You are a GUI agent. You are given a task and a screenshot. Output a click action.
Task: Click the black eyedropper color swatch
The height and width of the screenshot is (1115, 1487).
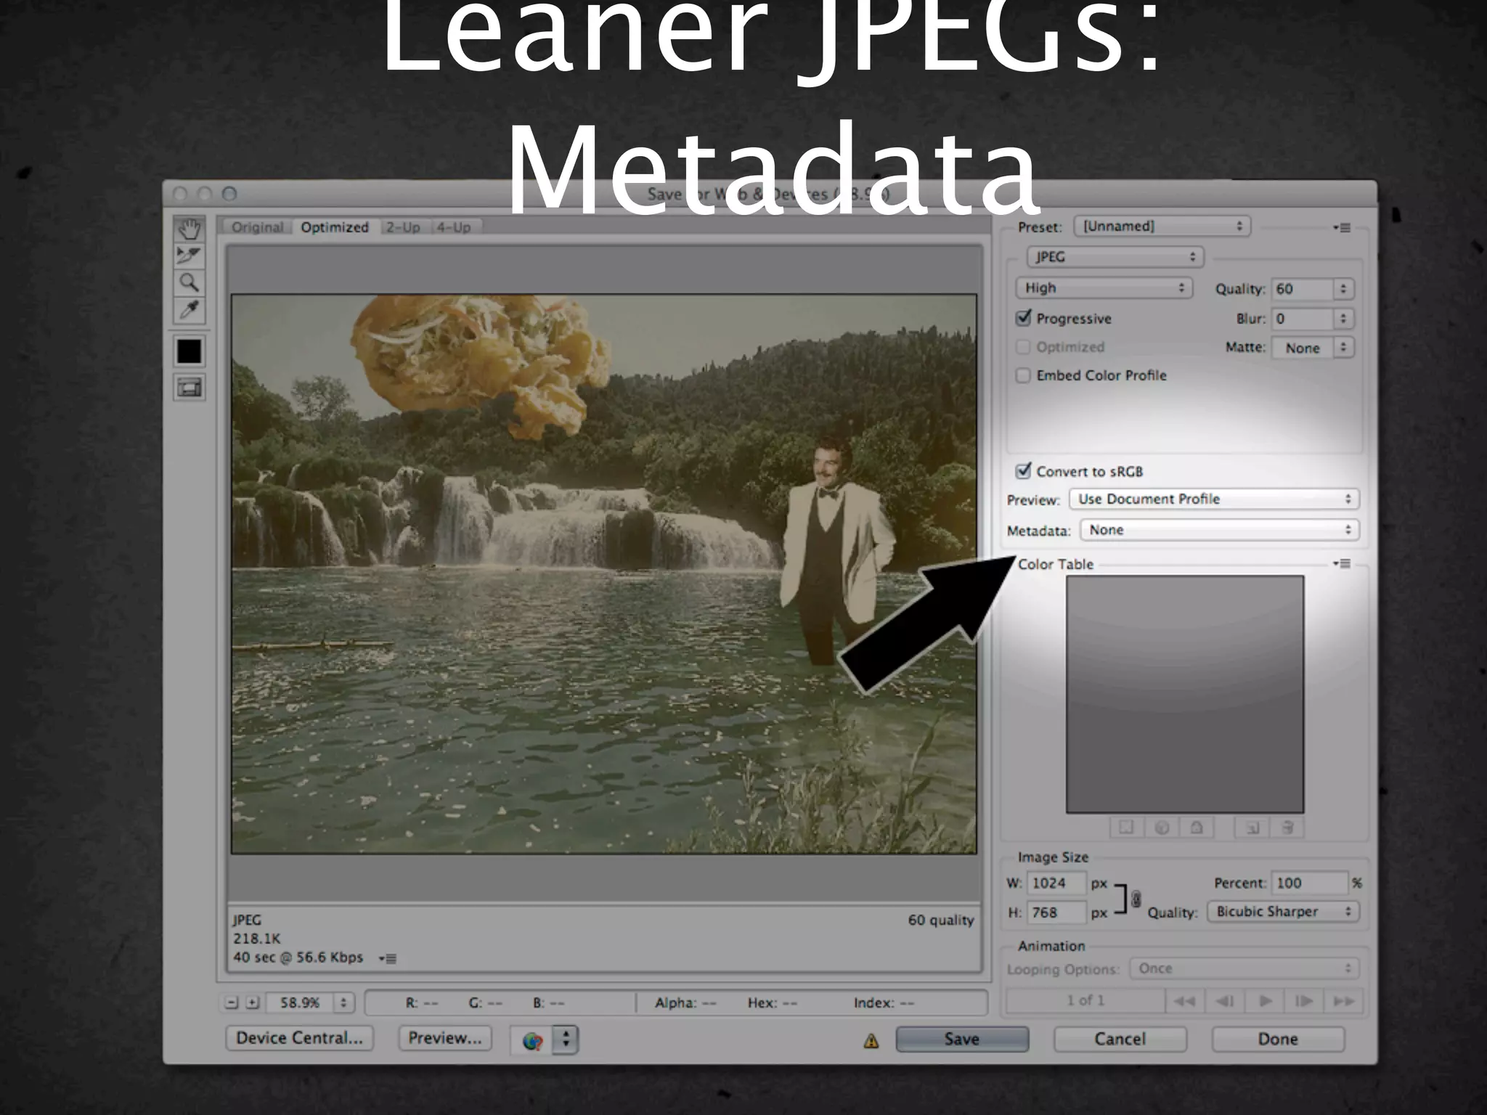click(x=189, y=351)
